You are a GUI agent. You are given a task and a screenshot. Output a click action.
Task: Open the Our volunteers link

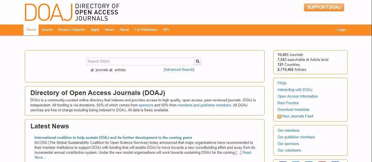(x=289, y=150)
